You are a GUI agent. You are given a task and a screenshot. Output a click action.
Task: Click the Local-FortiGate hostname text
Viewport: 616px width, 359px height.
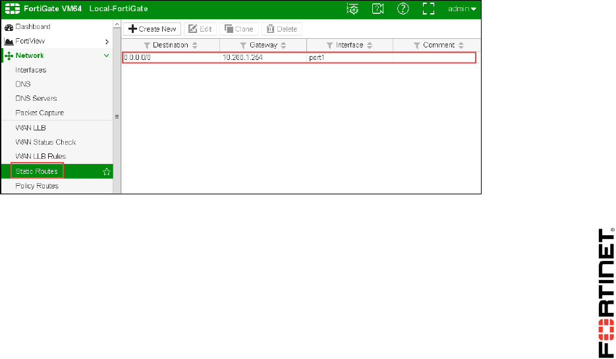click(119, 9)
